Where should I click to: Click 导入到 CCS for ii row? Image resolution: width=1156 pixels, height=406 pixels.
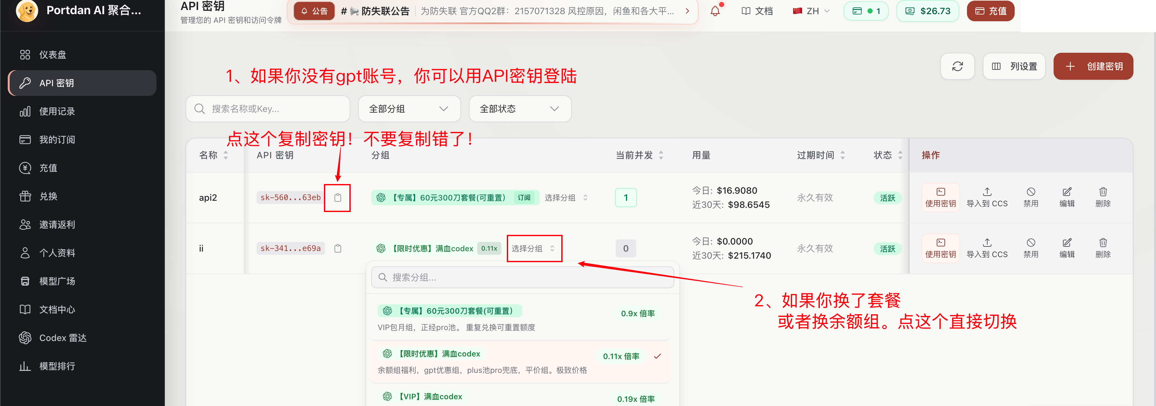pos(987,248)
